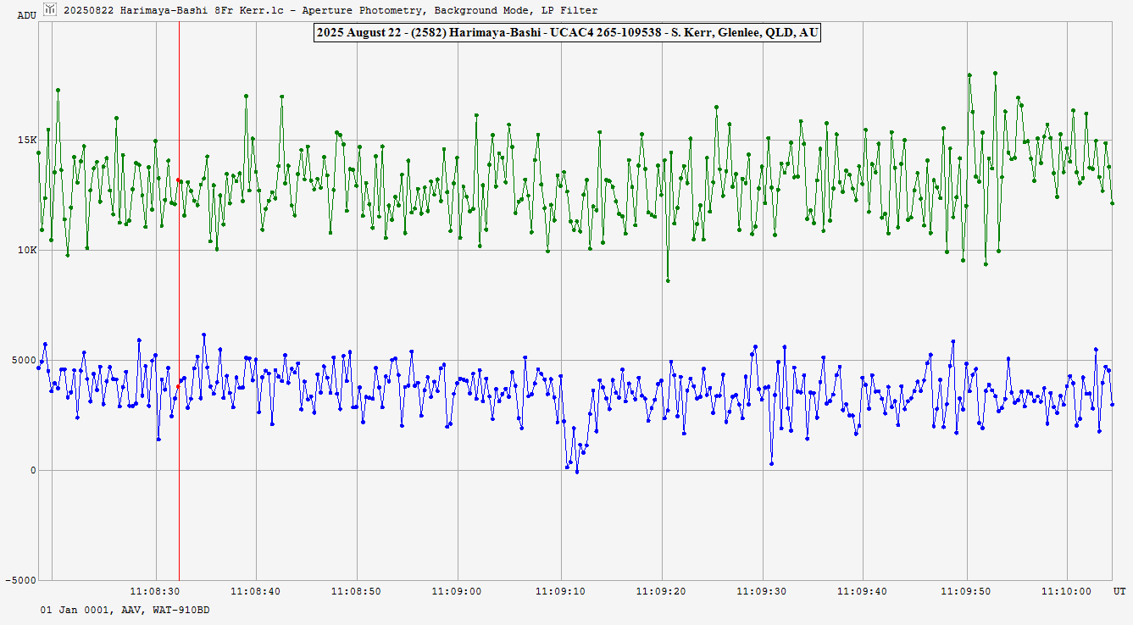
Task: Click the 11:09:50 time axis label
Action: click(x=966, y=590)
